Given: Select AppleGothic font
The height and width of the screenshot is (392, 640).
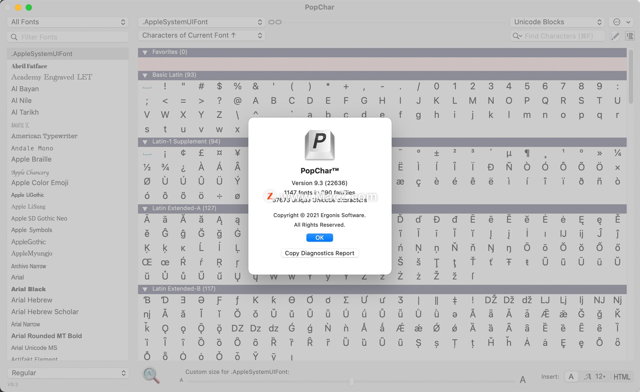Looking at the screenshot, I should [x=28, y=242].
